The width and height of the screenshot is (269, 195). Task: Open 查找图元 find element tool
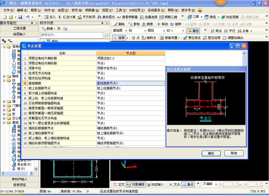coord(106,17)
